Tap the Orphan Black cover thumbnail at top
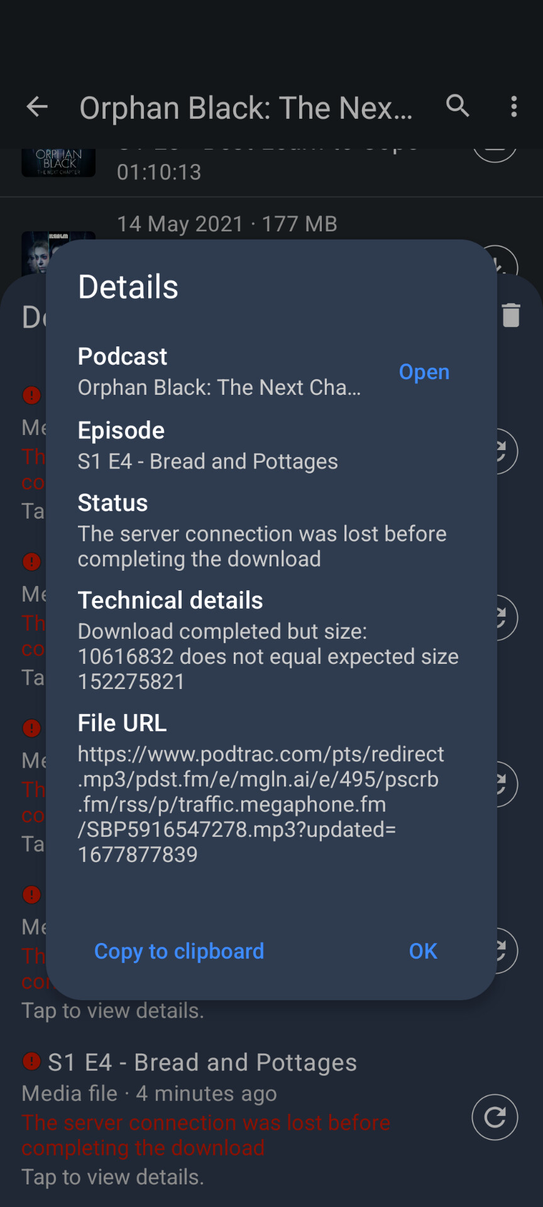Image resolution: width=543 pixels, height=1207 pixels. 58,162
